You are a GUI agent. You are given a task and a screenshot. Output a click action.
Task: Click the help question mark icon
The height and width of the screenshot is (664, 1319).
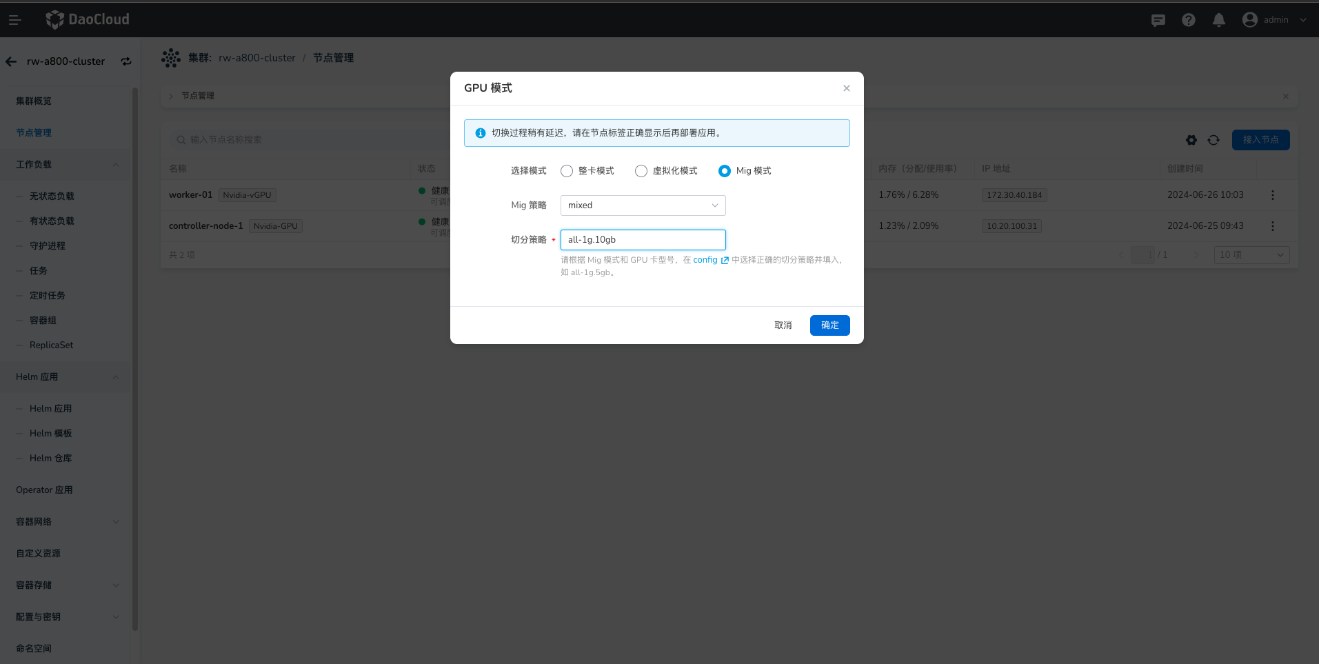click(x=1188, y=20)
